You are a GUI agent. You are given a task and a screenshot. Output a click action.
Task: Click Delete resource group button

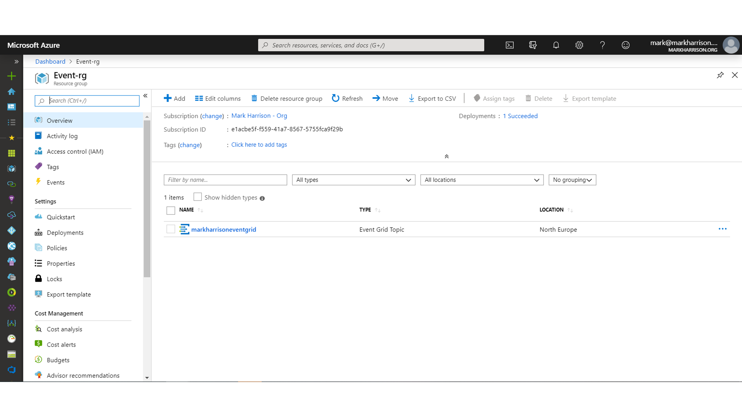[x=287, y=98]
